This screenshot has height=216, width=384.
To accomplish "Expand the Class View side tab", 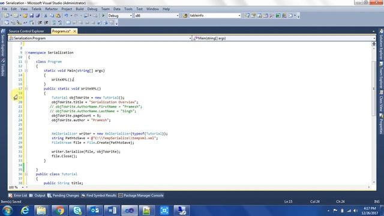I will (382, 101).
